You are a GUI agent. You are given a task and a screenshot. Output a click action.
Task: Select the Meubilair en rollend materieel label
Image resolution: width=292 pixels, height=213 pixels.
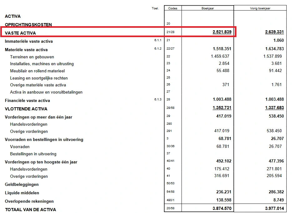[x=37, y=71]
